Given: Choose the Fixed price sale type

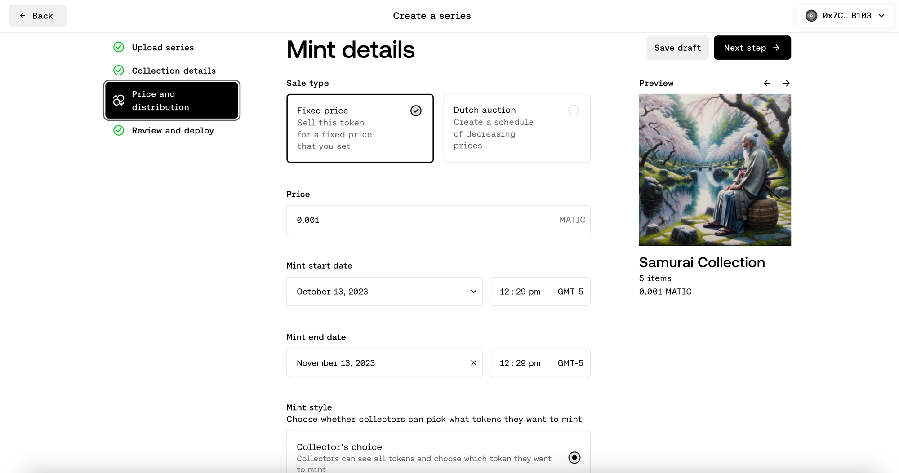Looking at the screenshot, I should tap(360, 128).
